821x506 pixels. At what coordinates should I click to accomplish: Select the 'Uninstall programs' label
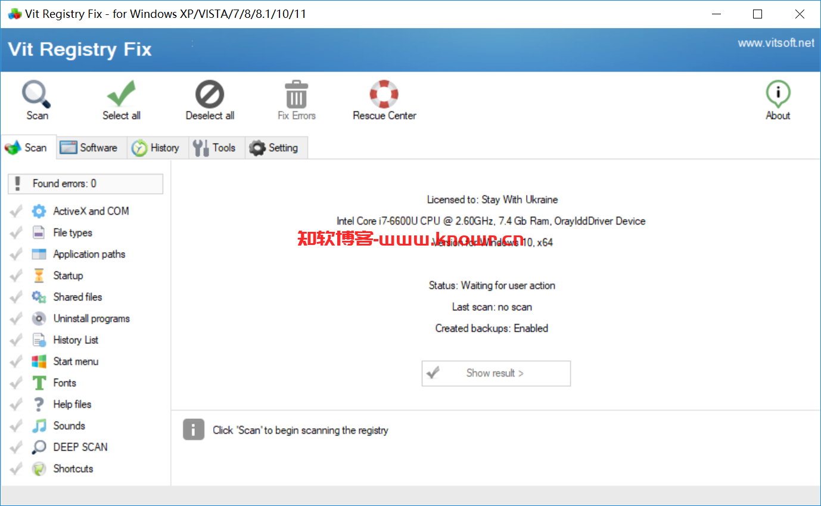(91, 318)
